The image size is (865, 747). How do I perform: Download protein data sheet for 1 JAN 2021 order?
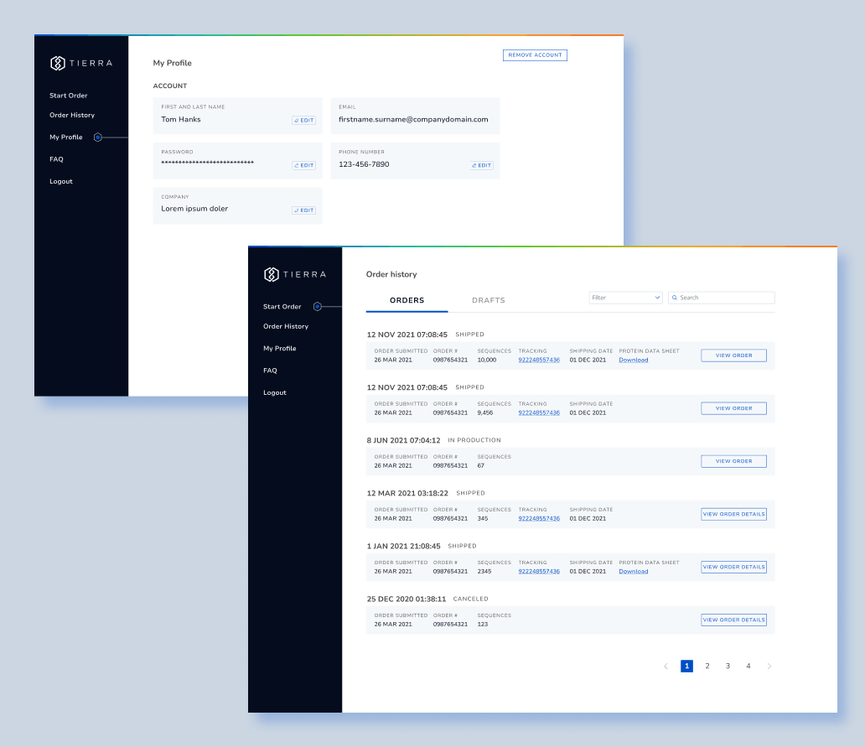click(634, 572)
